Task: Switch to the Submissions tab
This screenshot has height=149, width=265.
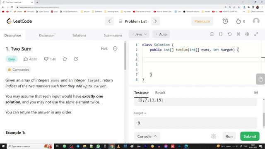Action: (x=113, y=35)
